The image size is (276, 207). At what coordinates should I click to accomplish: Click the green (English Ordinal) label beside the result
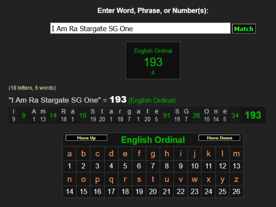point(152,100)
